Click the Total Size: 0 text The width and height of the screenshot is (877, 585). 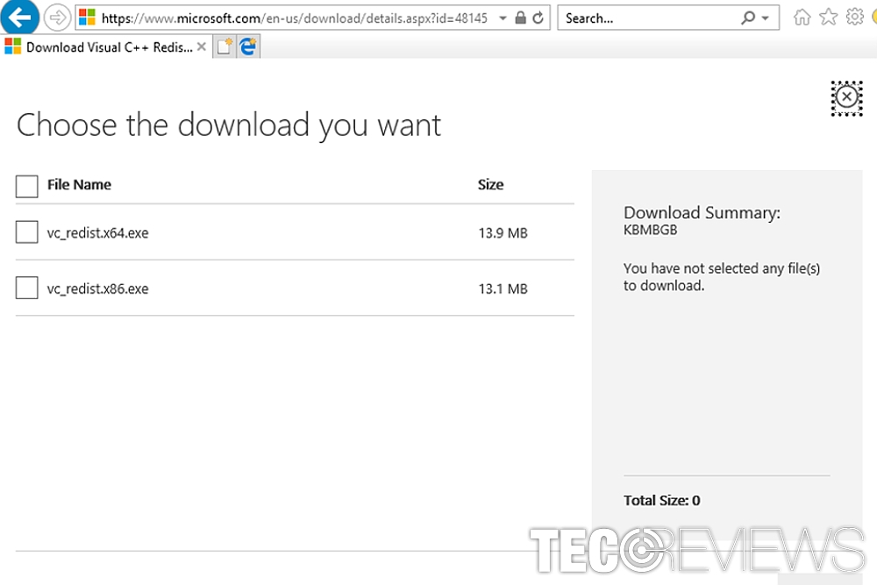[x=661, y=501]
